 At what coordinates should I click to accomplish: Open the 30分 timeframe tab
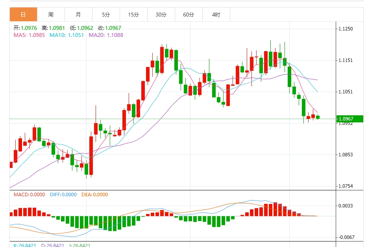point(161,15)
